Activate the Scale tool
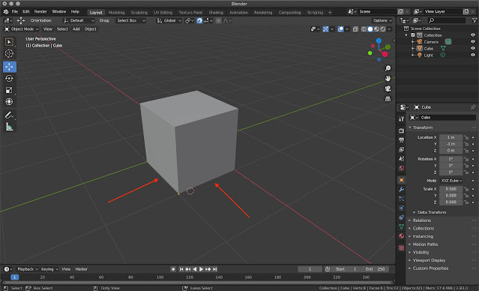Viewport: 479px width, 291px height. pos(9,90)
